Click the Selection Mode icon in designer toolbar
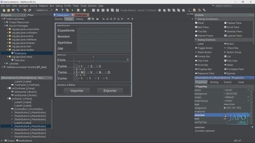 tap(89, 19)
